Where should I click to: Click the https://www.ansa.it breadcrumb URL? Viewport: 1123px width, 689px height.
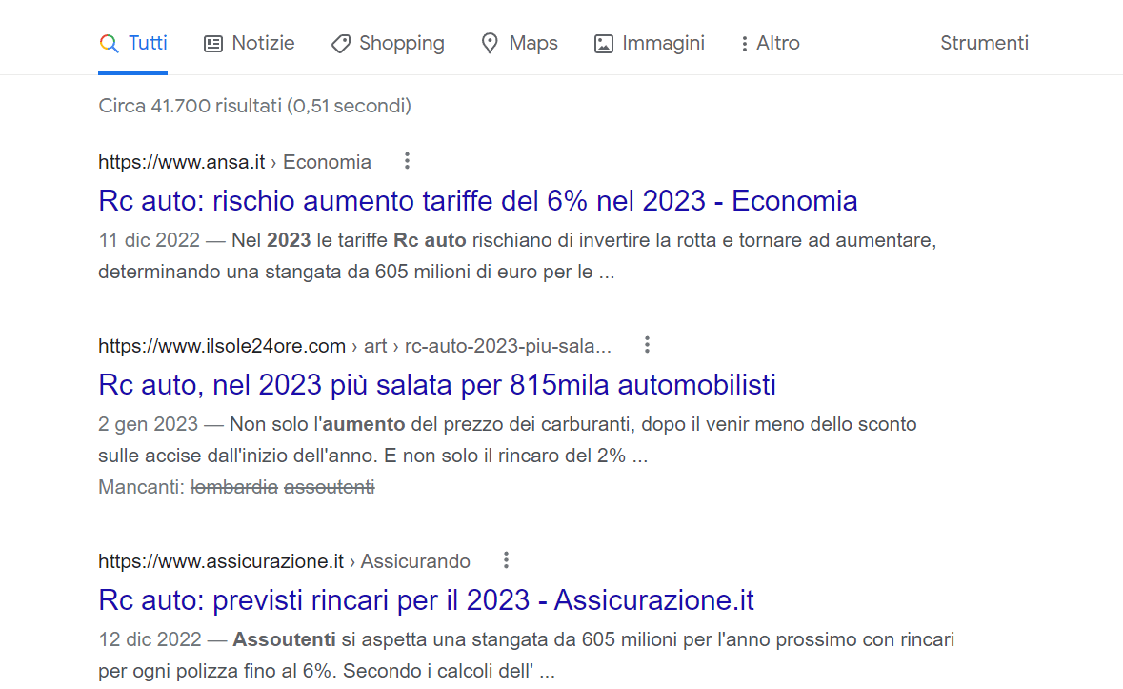(181, 162)
